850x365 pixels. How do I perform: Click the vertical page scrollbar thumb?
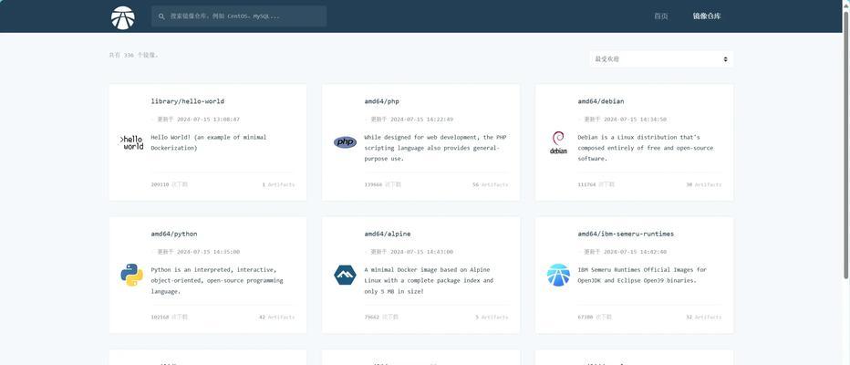(x=846, y=144)
